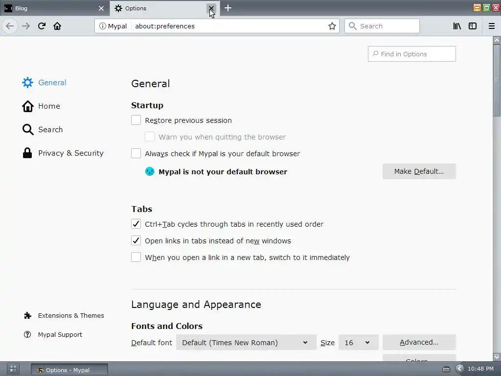Open the Library icon in toolbar
The width and height of the screenshot is (501, 376).
[457, 26]
